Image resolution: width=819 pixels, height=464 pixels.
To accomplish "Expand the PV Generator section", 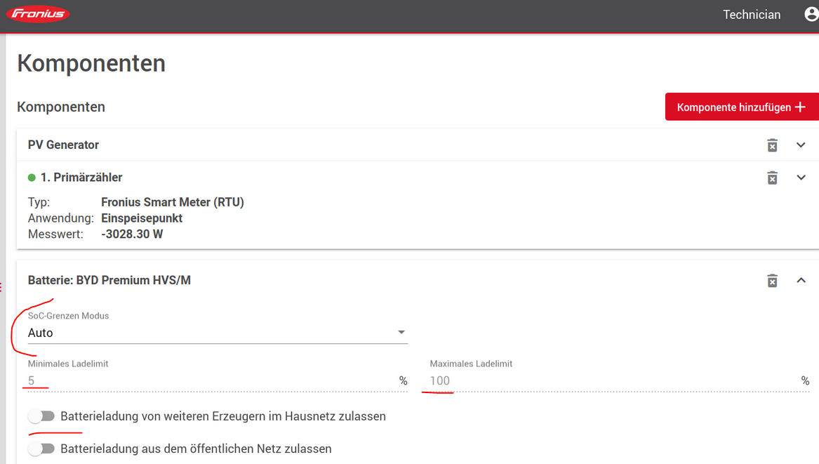I will tap(801, 145).
